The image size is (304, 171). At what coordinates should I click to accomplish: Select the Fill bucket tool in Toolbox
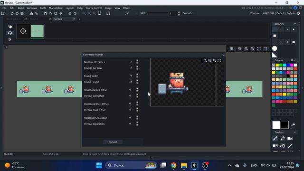click(x=283, y=146)
